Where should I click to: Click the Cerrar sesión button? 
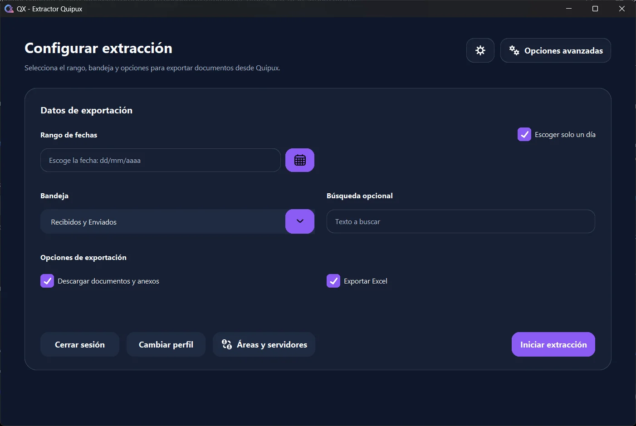point(80,344)
